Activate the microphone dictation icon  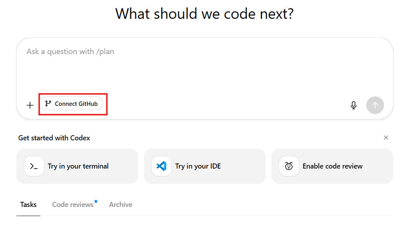click(353, 105)
